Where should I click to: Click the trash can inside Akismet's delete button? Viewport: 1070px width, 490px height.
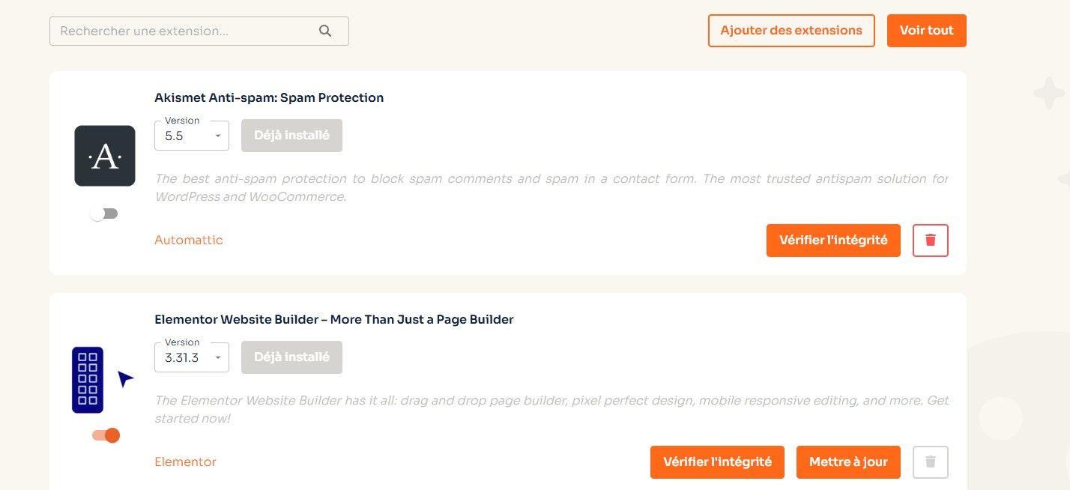point(931,241)
